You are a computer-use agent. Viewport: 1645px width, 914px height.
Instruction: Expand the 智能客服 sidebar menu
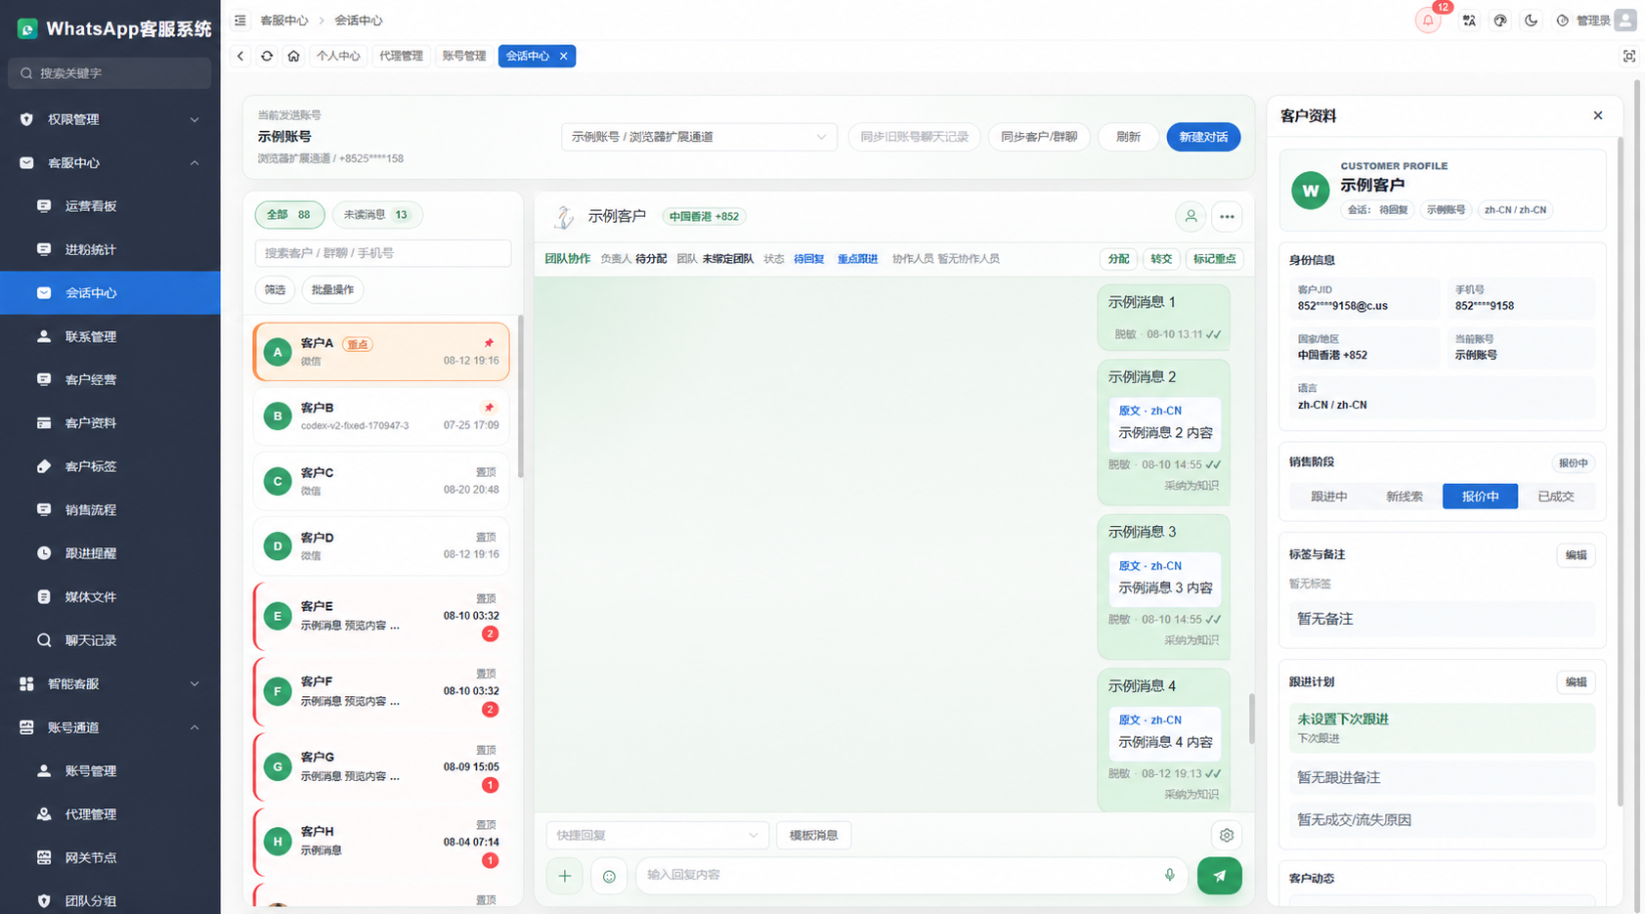(x=109, y=684)
